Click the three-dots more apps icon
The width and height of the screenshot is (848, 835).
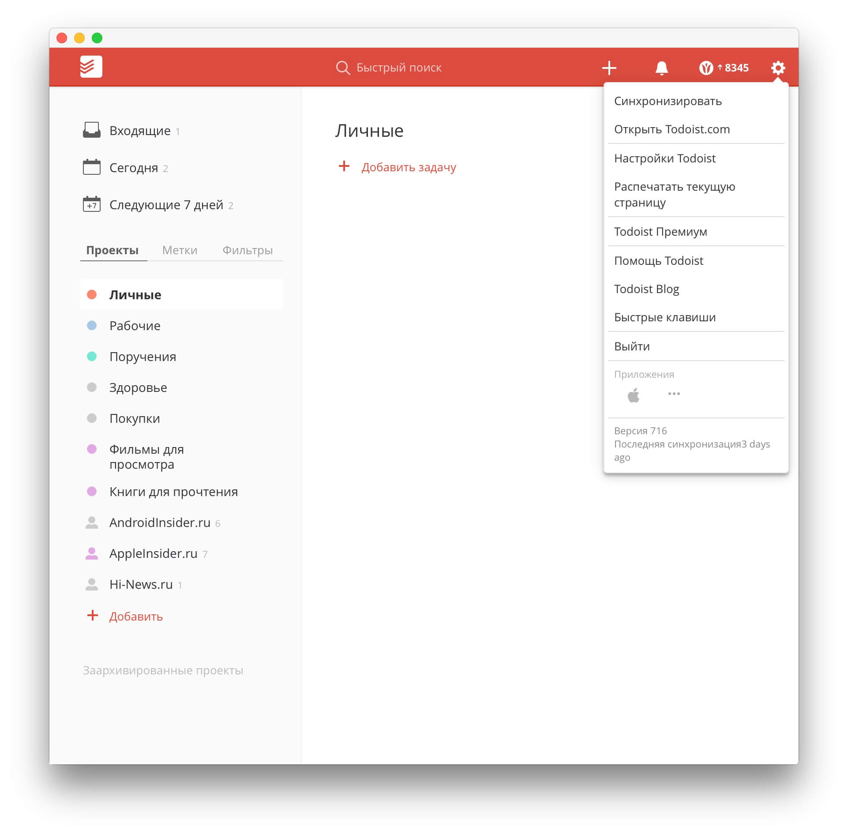(674, 393)
